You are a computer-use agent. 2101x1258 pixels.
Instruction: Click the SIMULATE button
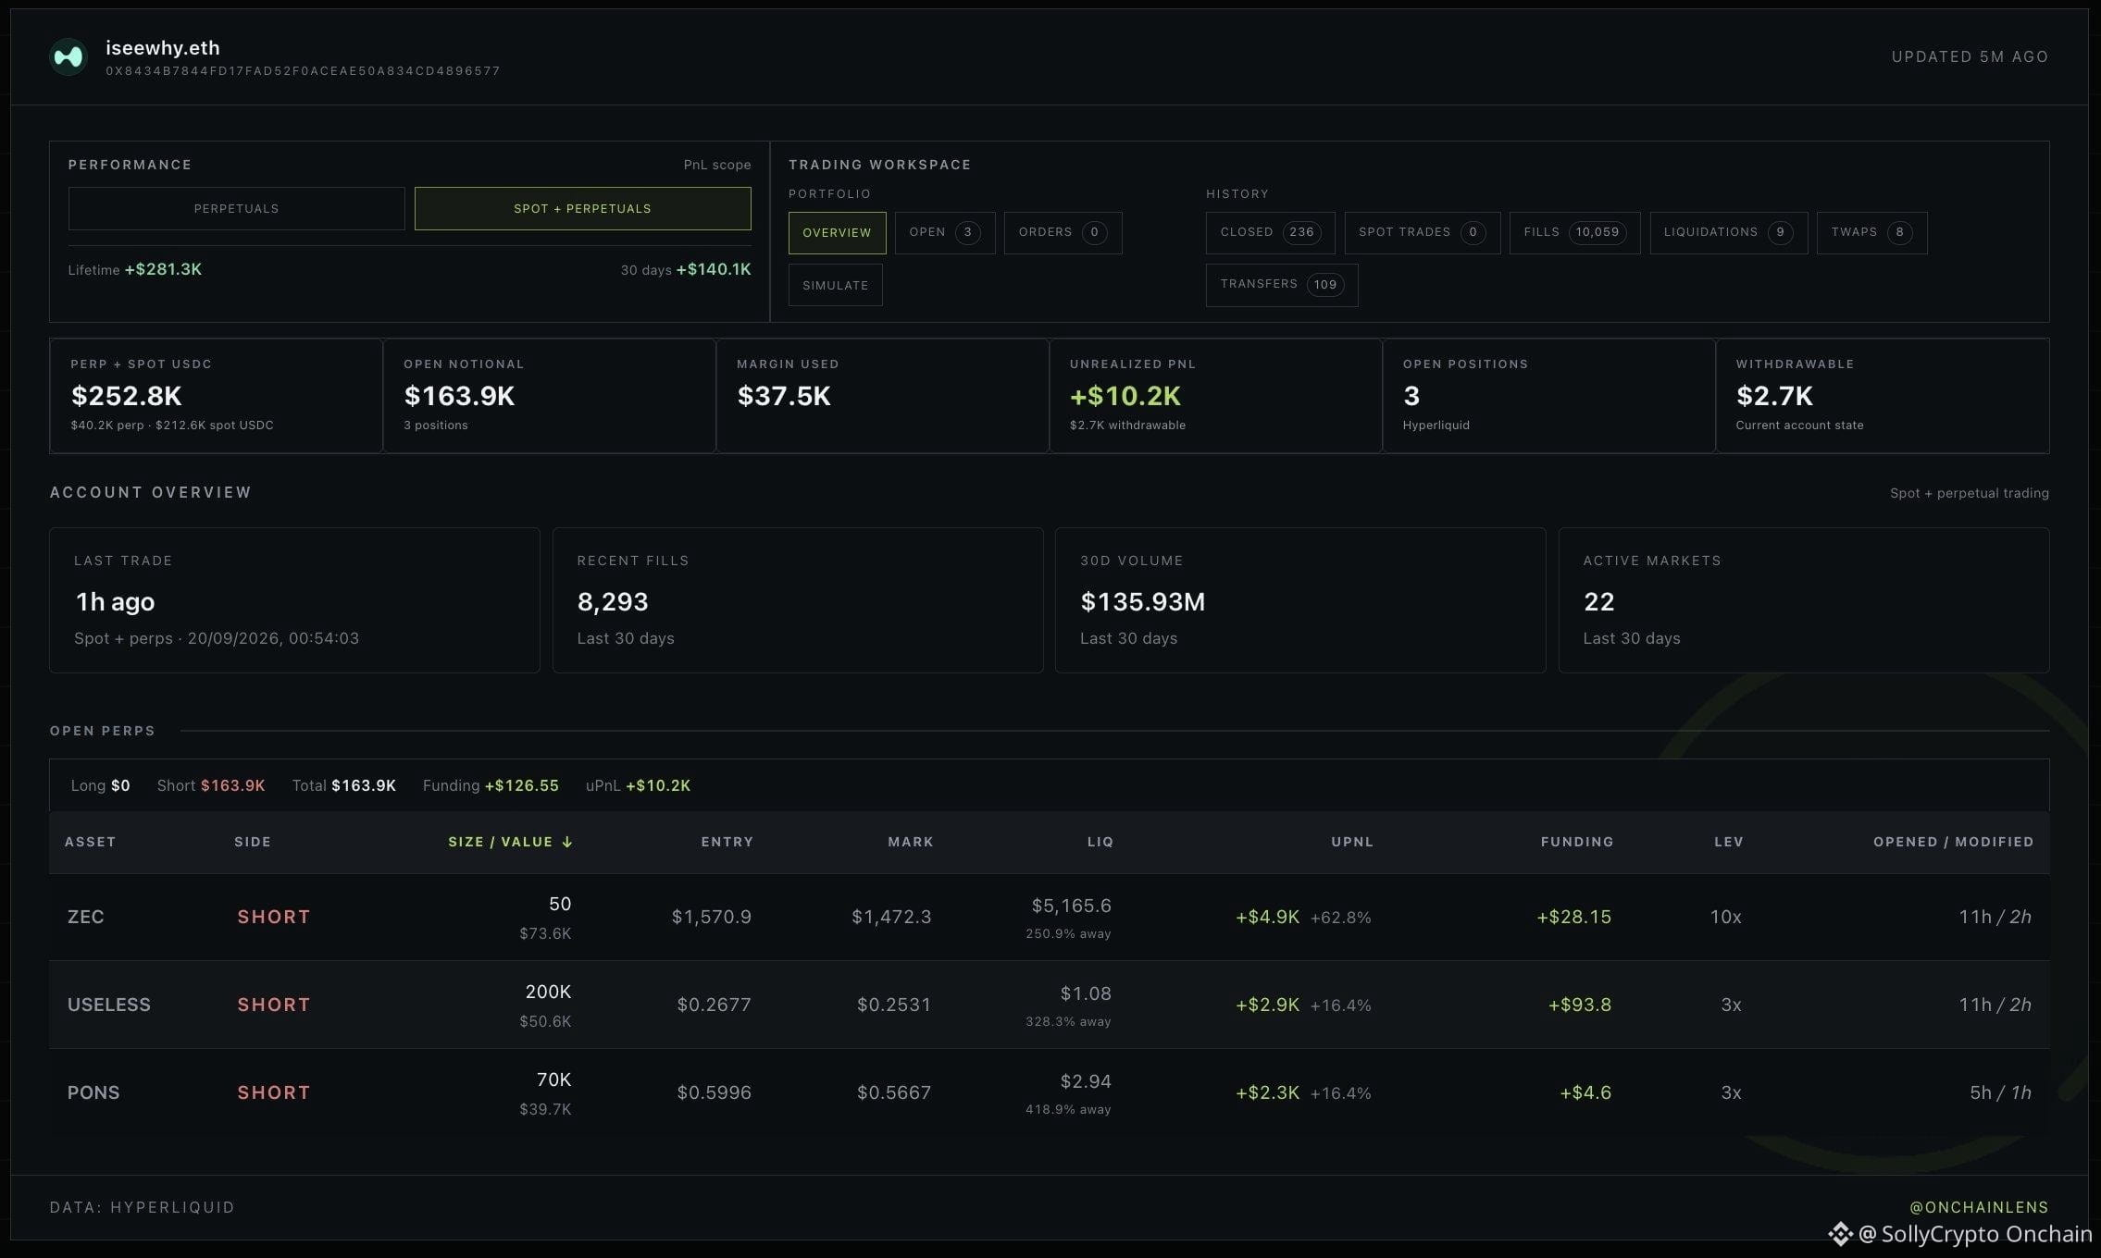pos(835,285)
